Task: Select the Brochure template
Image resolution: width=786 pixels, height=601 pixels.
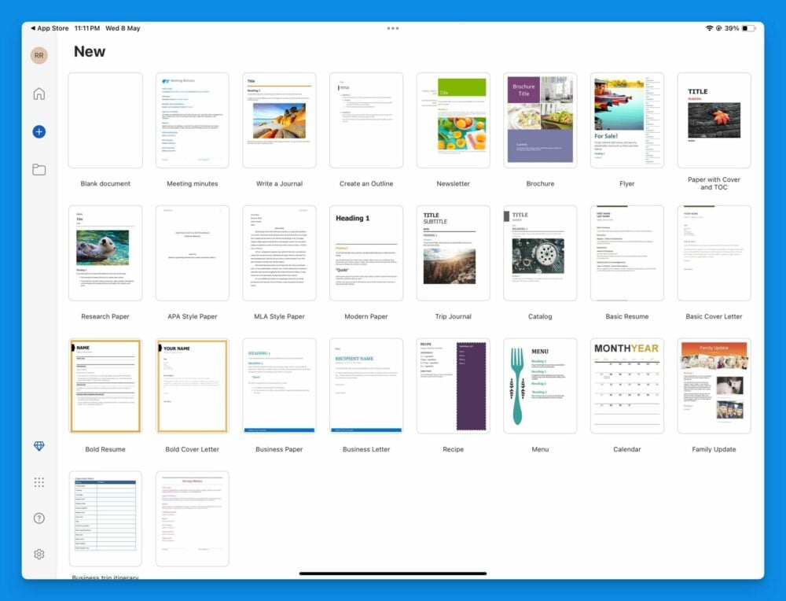Action: click(541, 120)
